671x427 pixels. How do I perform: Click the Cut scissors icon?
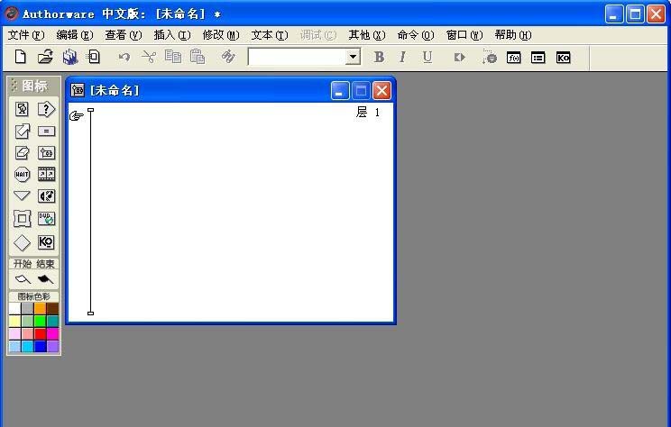pos(149,57)
